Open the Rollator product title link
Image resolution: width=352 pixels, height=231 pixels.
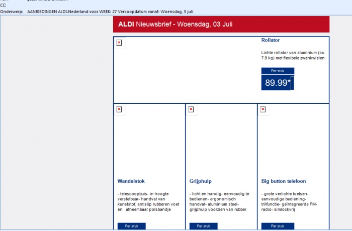[271, 40]
